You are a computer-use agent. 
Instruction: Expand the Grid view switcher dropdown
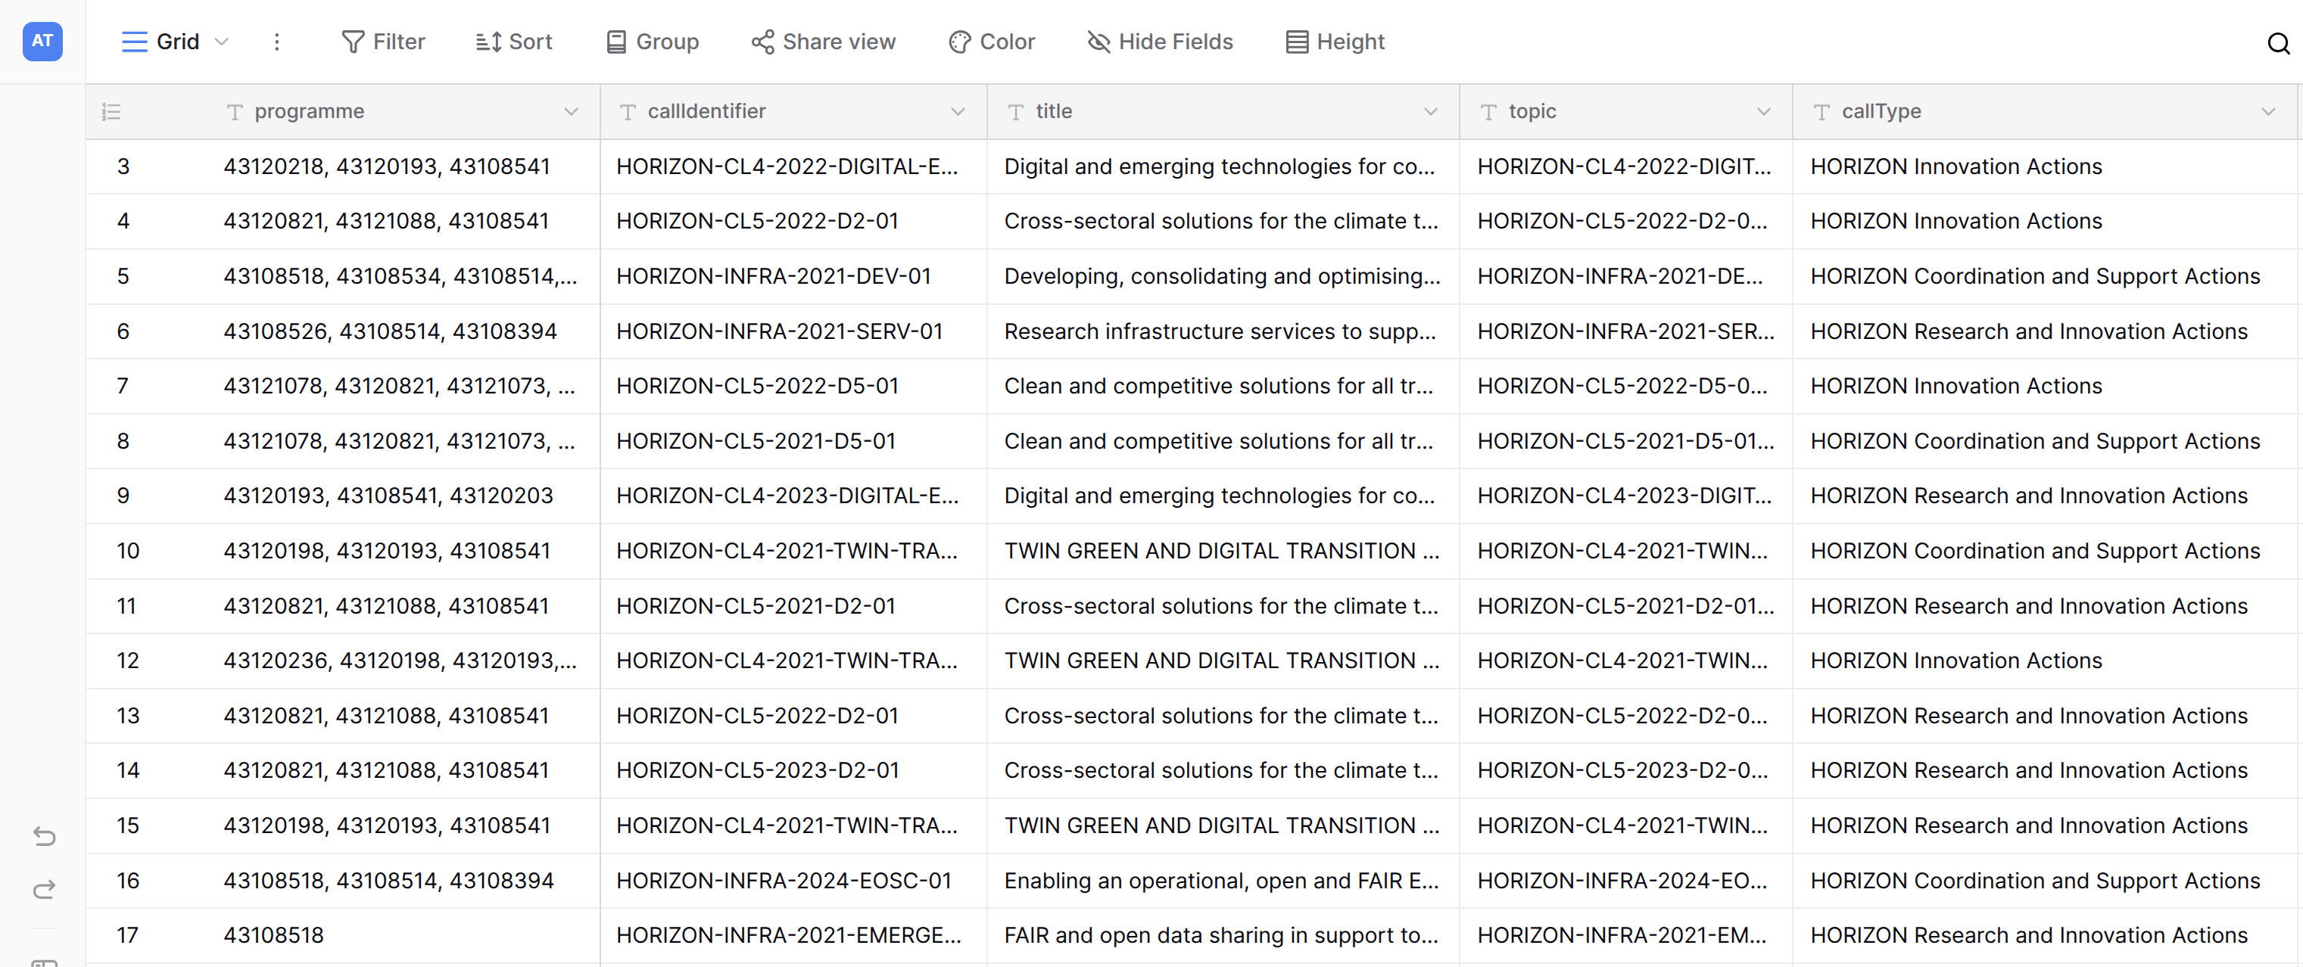point(222,42)
